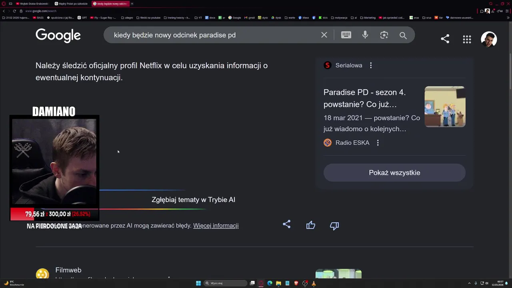Open the motywacja bookmarks folder
The width and height of the screenshot is (512, 288).
tap(339, 18)
